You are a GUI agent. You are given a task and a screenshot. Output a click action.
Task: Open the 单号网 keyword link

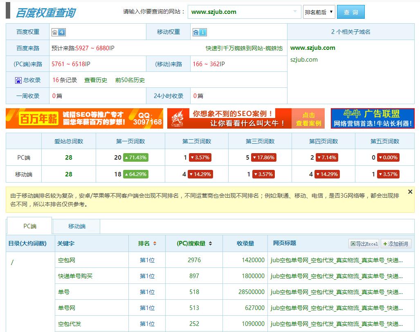[x=67, y=308]
